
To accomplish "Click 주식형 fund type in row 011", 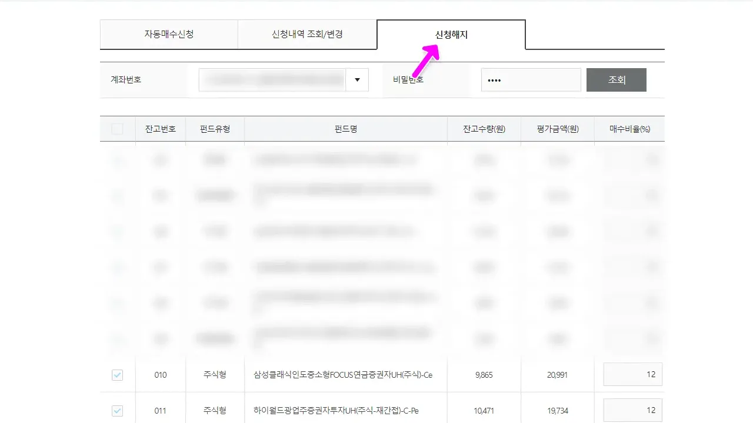I will [x=215, y=411].
